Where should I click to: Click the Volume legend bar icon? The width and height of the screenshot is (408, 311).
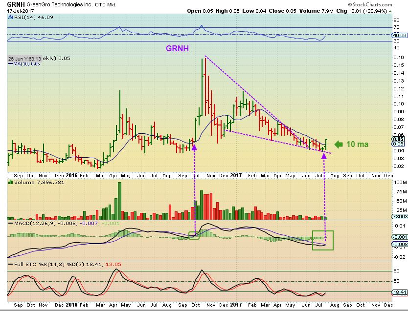pos(11,182)
